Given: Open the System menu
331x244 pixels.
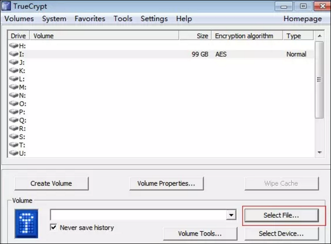Looking at the screenshot, I should coord(54,18).
